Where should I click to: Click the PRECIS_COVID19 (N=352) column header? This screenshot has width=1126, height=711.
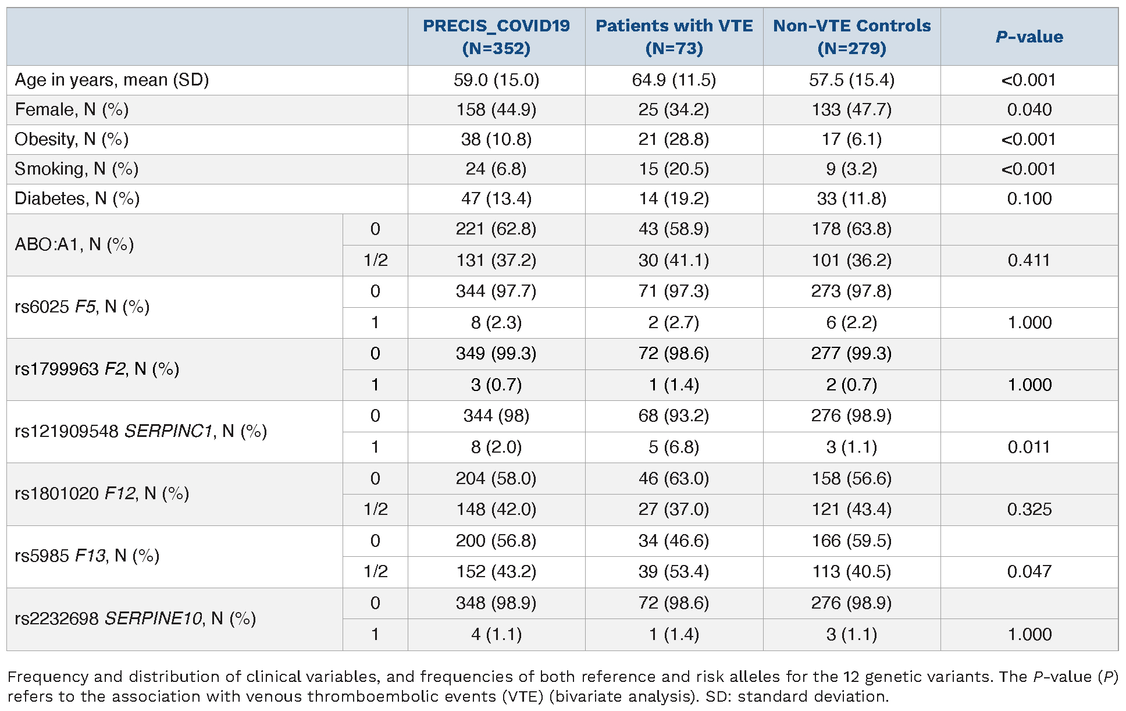496,37
